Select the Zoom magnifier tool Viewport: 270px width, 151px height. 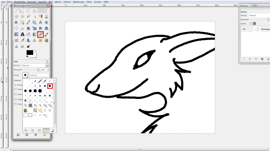point(34,23)
